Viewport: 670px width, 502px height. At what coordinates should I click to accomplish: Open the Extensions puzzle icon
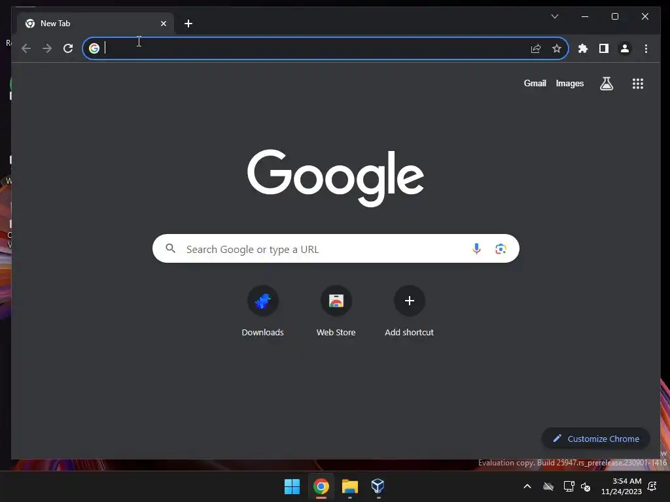583,48
